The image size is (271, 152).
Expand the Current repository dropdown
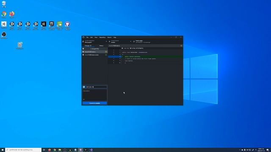pyautogui.click(x=95, y=41)
